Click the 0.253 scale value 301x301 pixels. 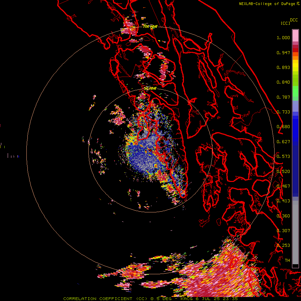tap(283, 245)
